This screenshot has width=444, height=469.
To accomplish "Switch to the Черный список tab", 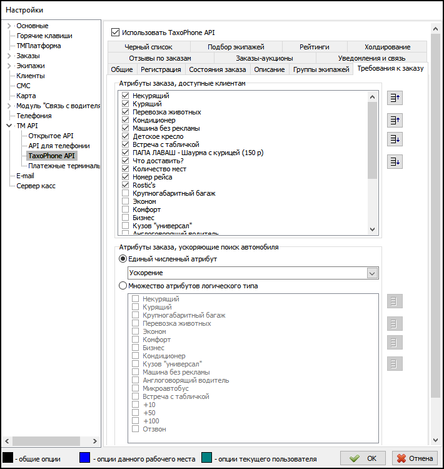I will pos(148,47).
